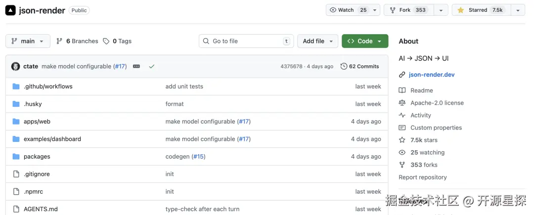View the 6 Branches link
Image resolution: width=534 pixels, height=215 pixels.
tap(77, 41)
